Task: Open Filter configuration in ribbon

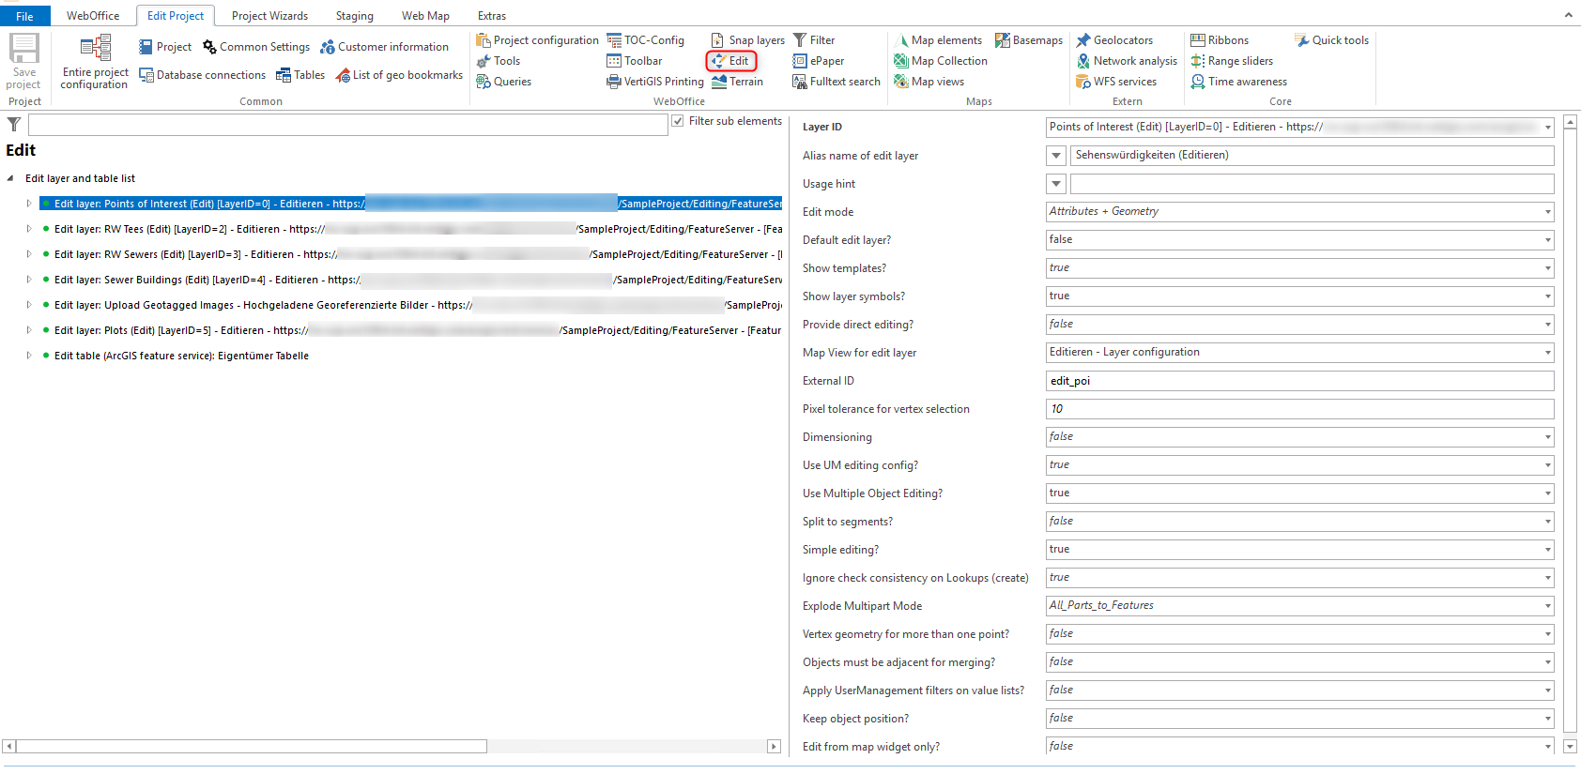Action: tap(814, 40)
